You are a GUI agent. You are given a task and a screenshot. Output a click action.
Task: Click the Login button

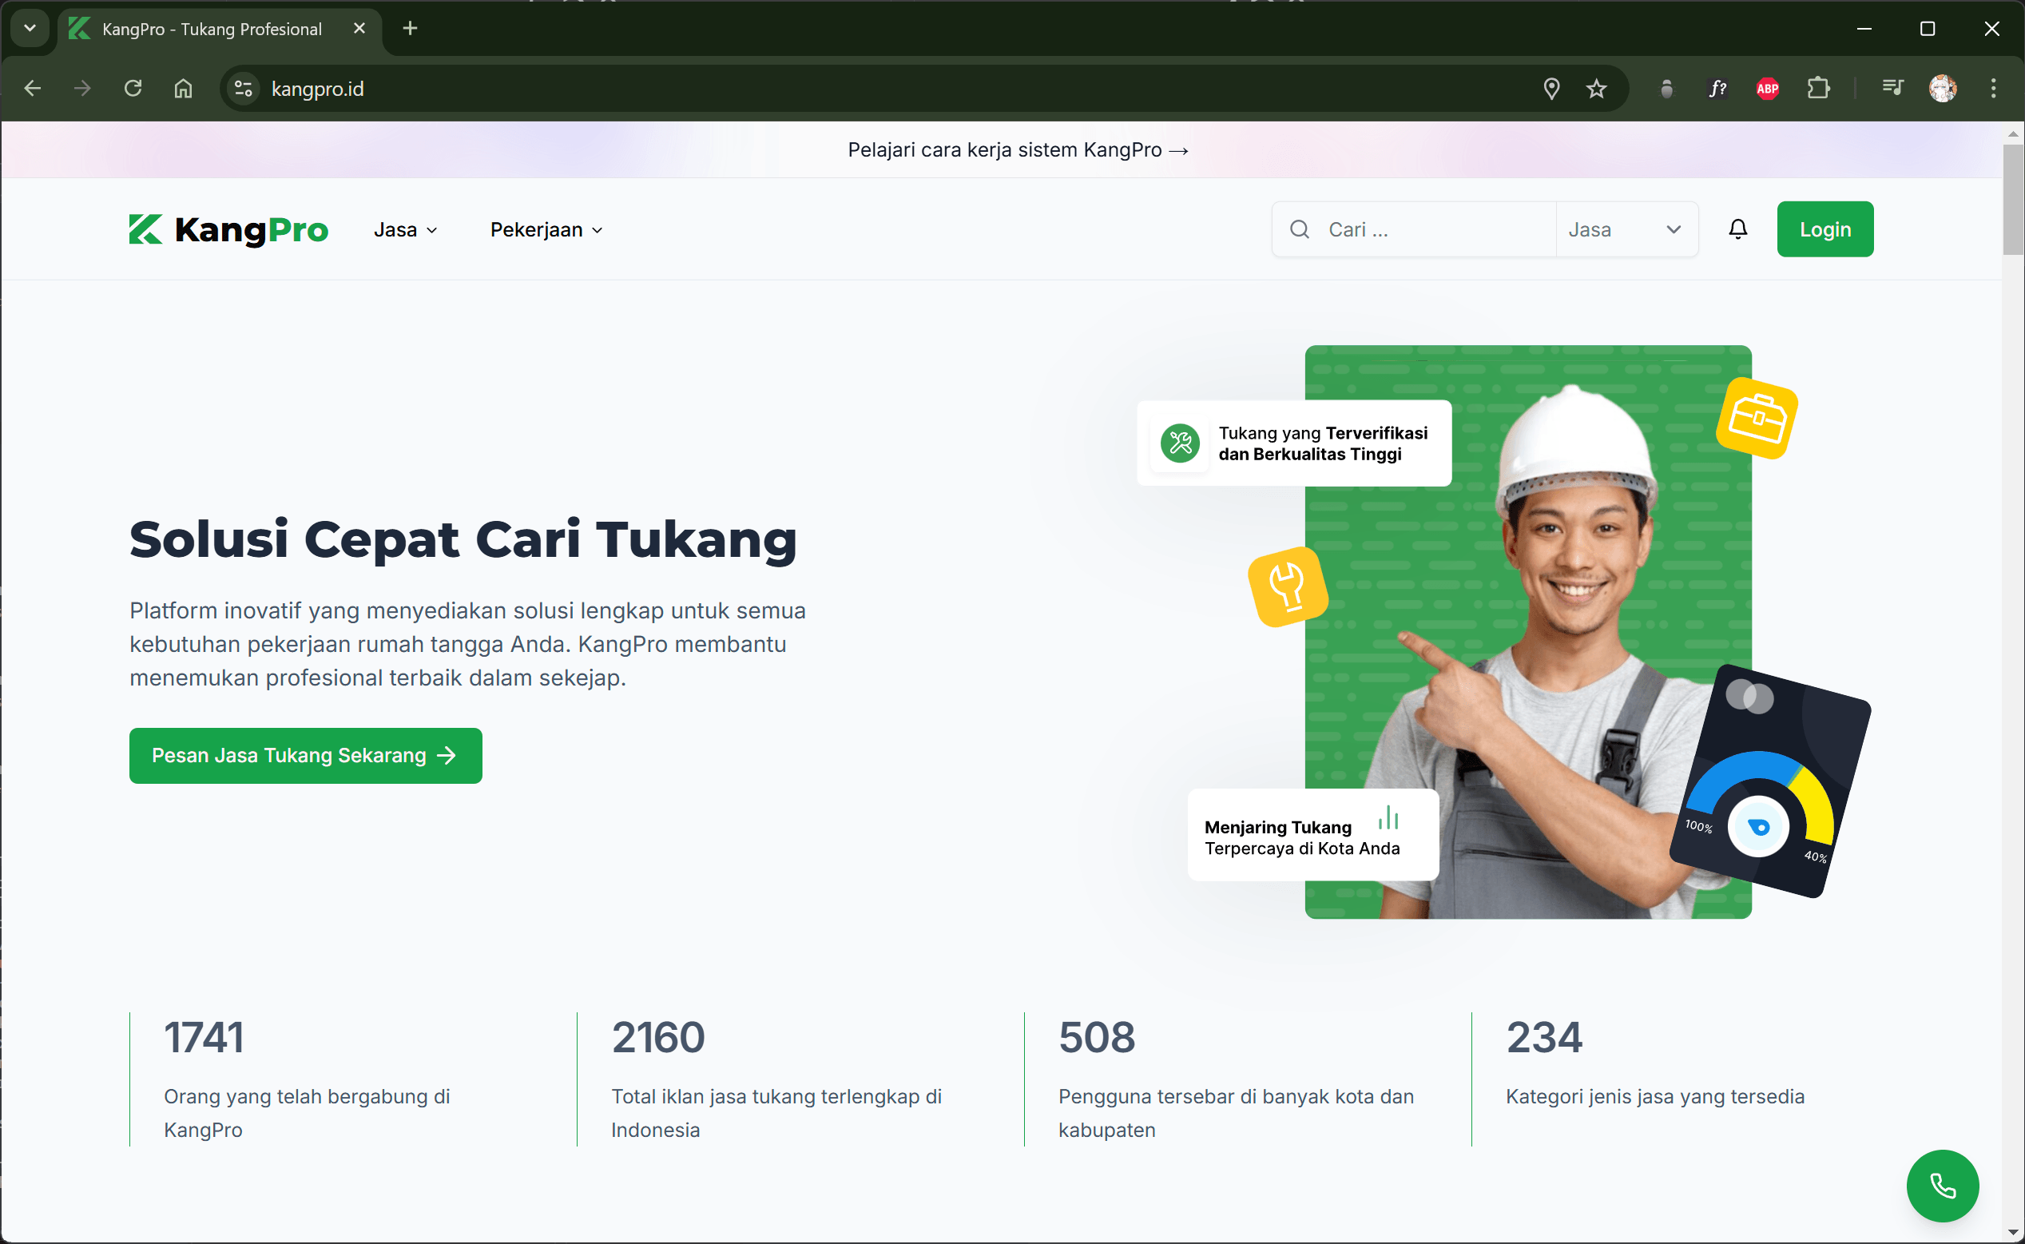(1824, 229)
